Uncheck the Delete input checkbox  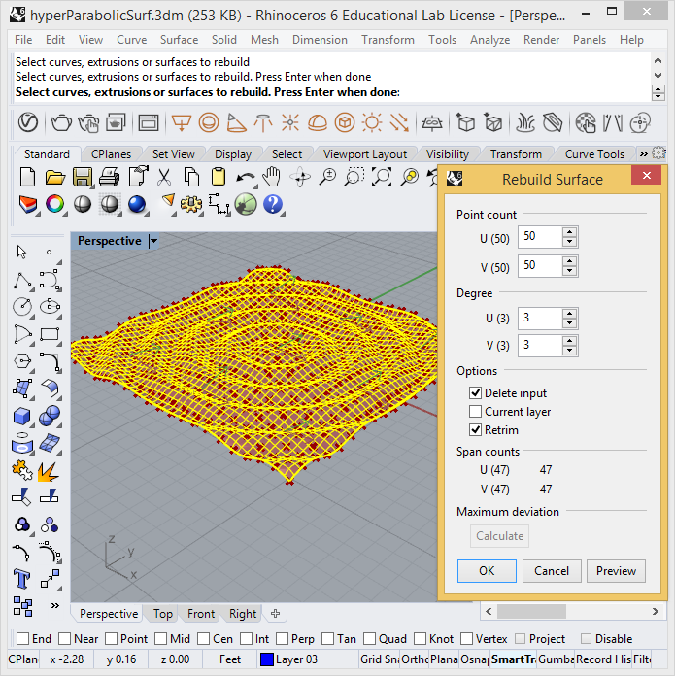[x=475, y=392]
